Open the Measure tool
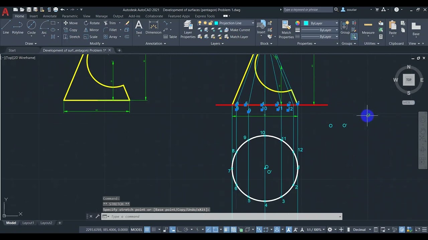Image resolution: width=428 pixels, height=240 pixels. point(368,27)
